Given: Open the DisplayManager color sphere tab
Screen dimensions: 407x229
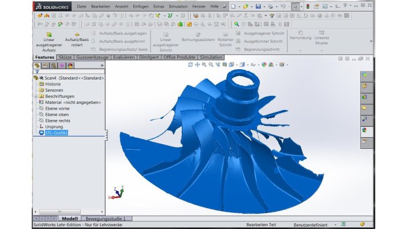Looking at the screenshot, I should point(70,66).
